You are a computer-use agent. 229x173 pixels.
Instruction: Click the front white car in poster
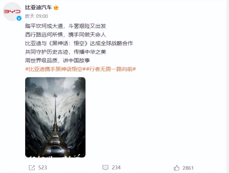tap(55, 151)
